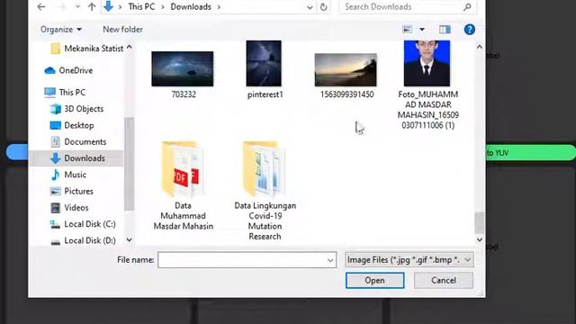The image size is (576, 324).
Task: Click the green YUV button behind the dialog
Action: [x=530, y=152]
